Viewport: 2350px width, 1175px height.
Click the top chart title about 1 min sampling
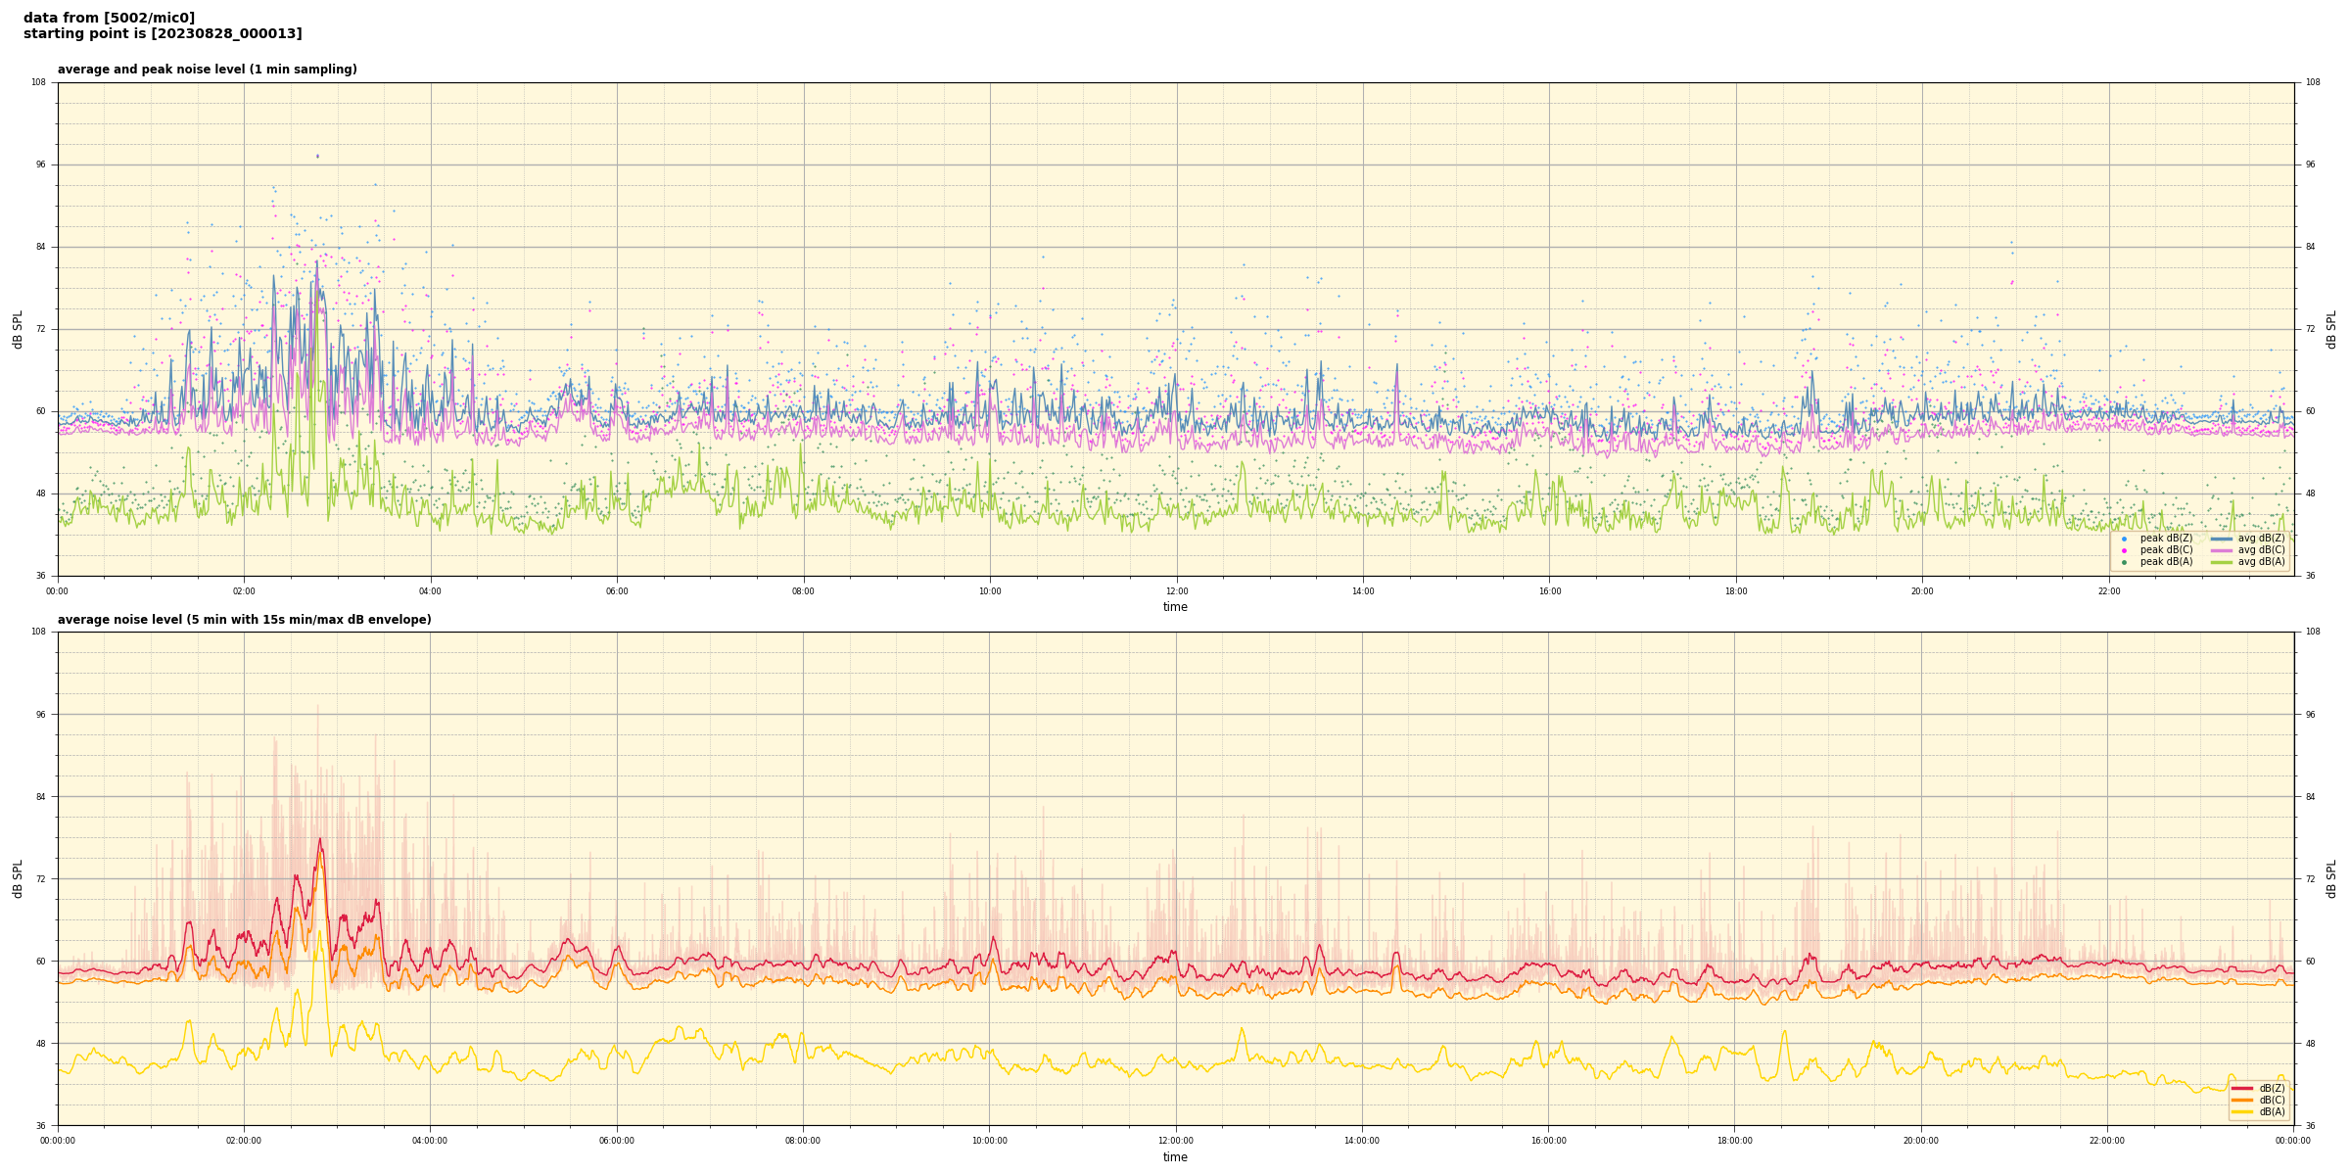point(207,70)
